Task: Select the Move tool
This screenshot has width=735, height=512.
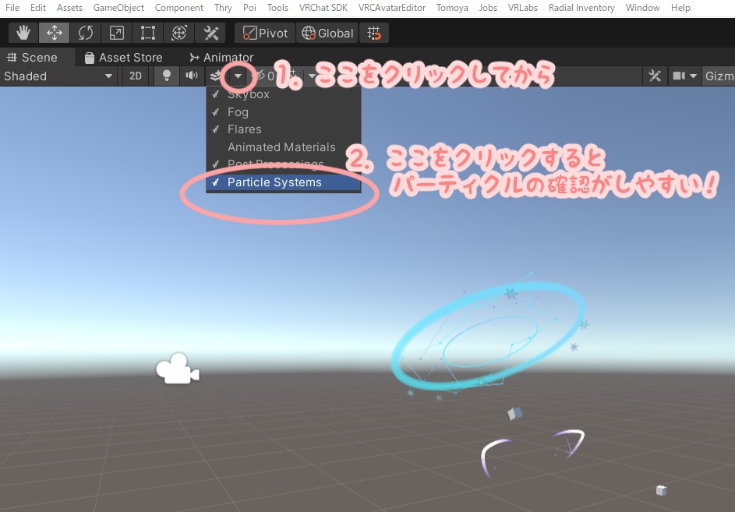Action: [54, 33]
